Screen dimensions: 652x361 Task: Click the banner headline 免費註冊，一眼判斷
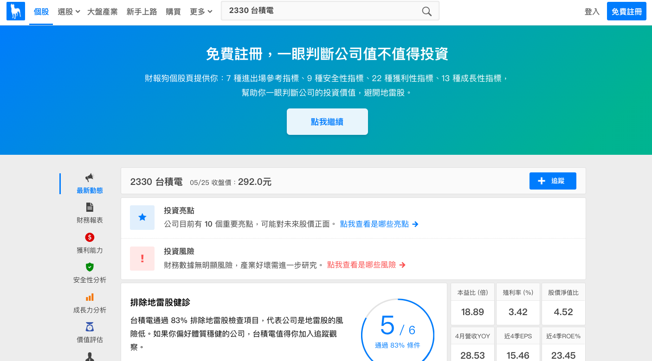pyautogui.click(x=327, y=54)
